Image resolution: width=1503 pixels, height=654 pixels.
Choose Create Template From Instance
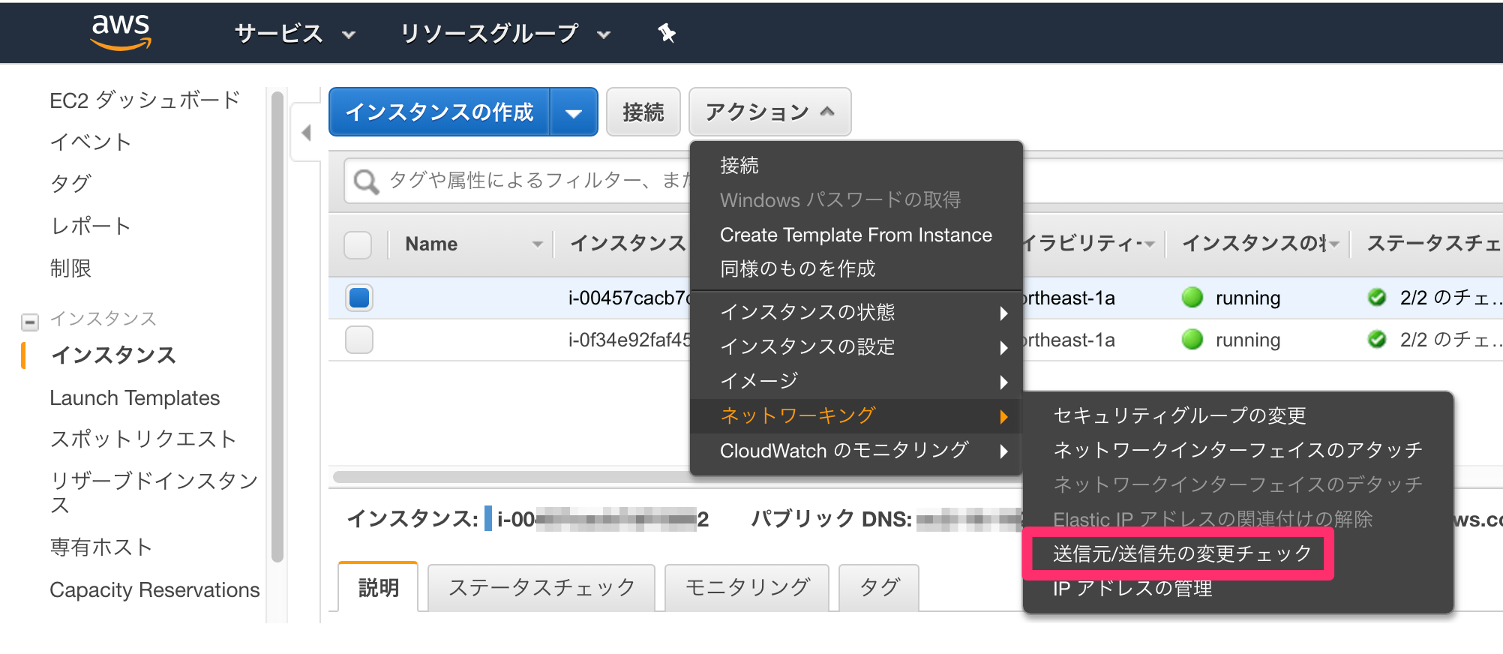(x=856, y=235)
